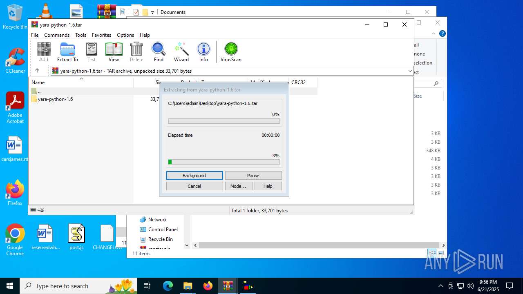Collapse the Explorer ribbon chevron
This screenshot has width=523, height=294.
point(434,34)
